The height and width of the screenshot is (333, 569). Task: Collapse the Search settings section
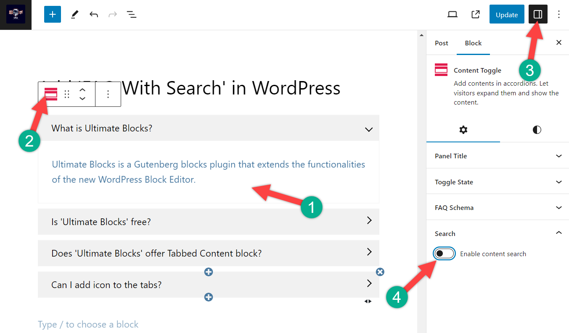[x=498, y=233]
